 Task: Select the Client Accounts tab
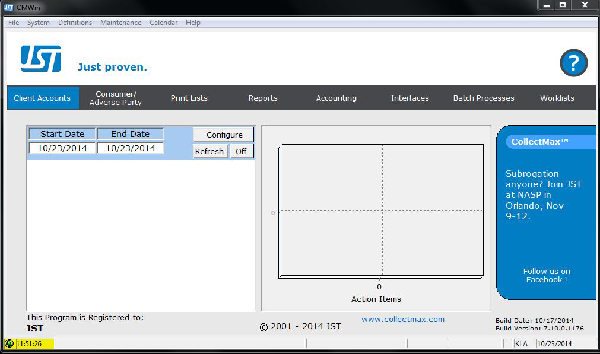click(42, 98)
